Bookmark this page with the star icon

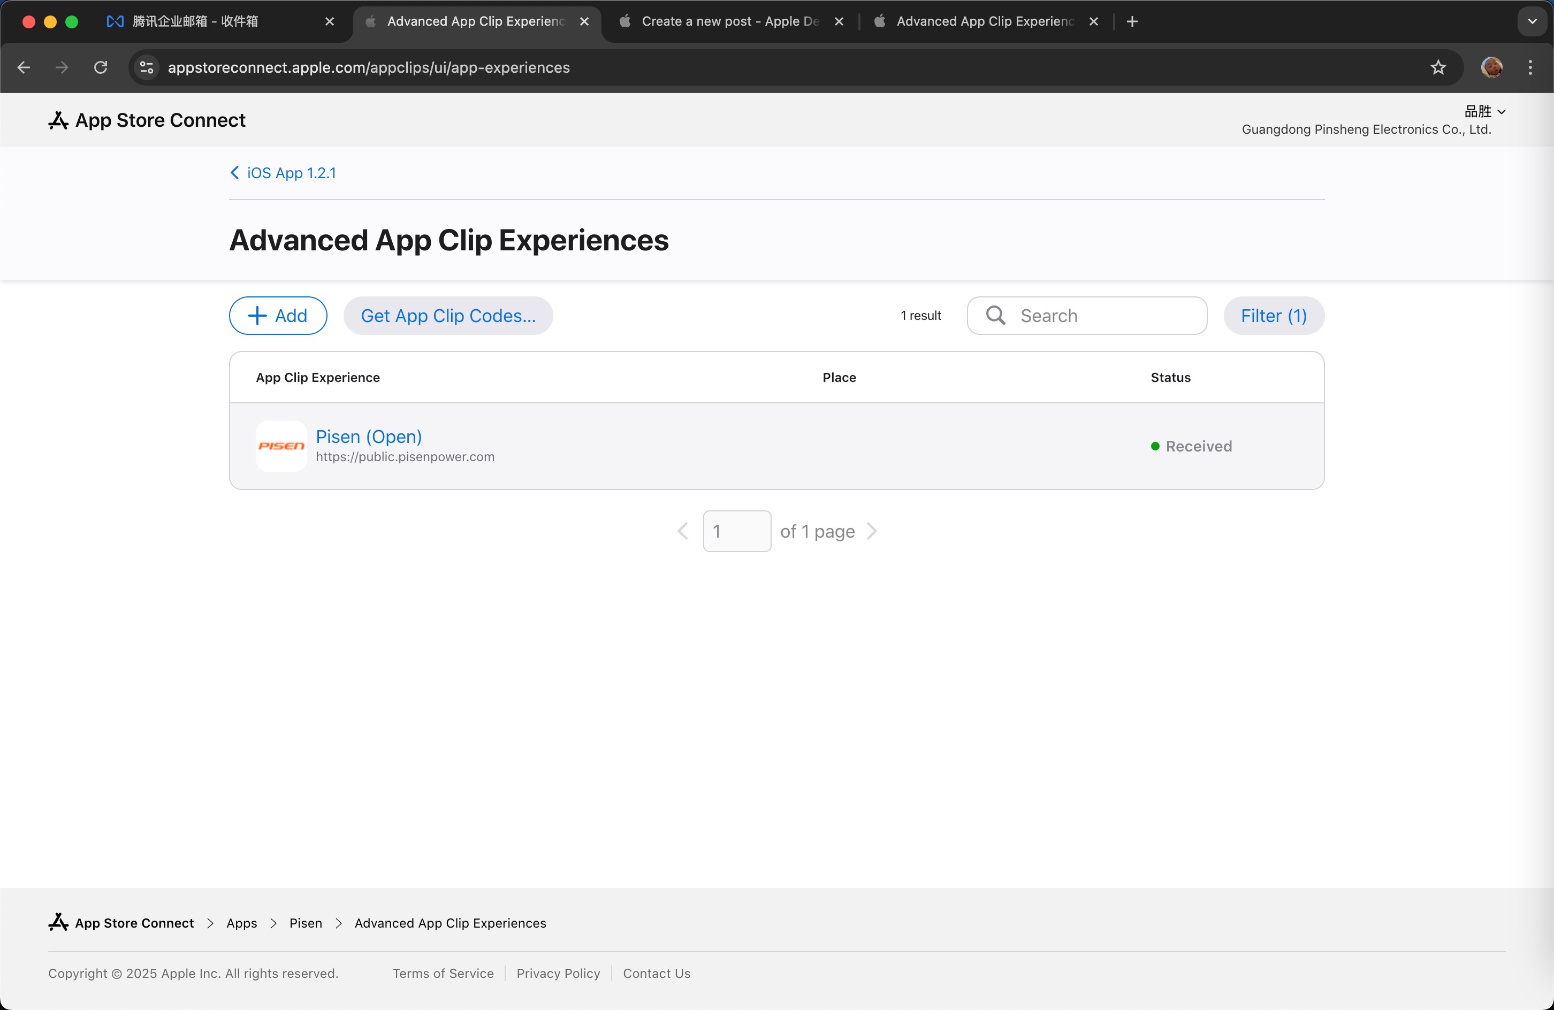pyautogui.click(x=1438, y=67)
